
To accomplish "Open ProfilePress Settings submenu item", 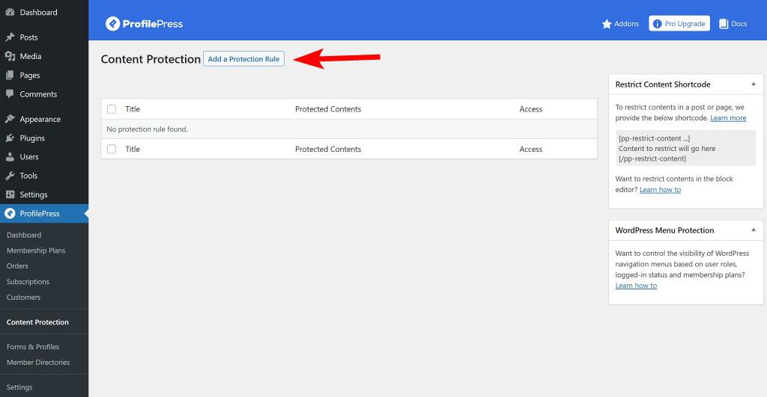I will [19, 387].
